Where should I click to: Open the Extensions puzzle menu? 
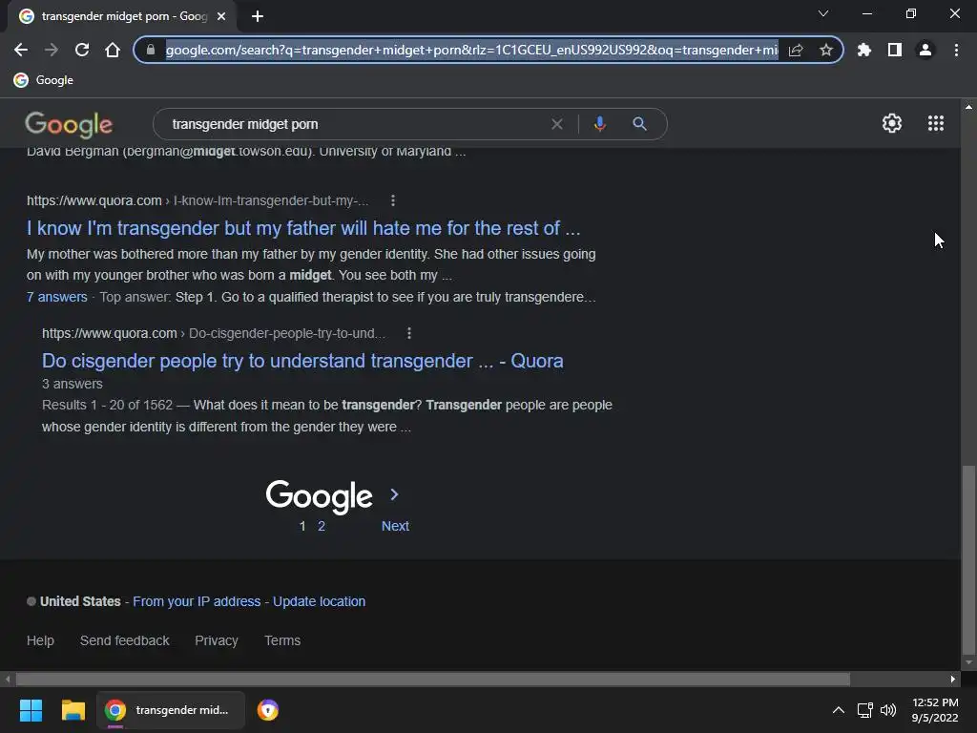pyautogui.click(x=864, y=50)
